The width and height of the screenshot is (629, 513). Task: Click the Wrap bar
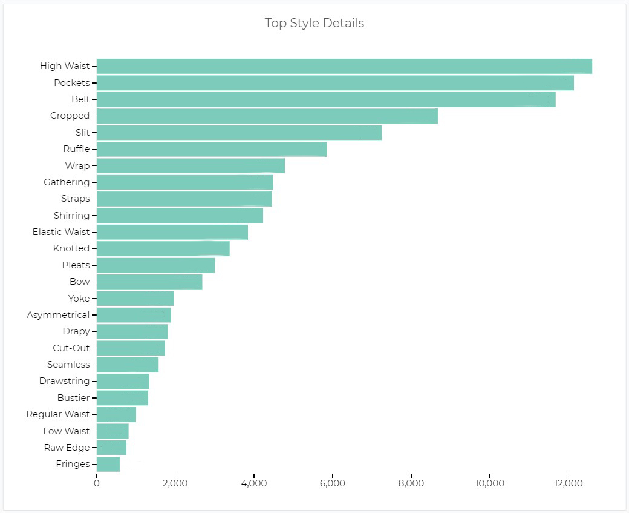pyautogui.click(x=190, y=165)
